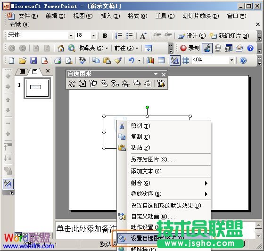Open the font name dropdown showing 宋体
This screenshot has width=264, height=251.
[x=71, y=35]
